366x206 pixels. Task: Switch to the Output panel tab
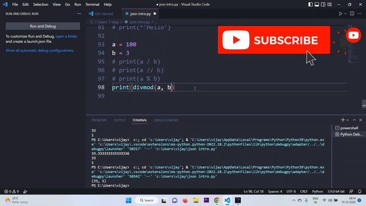pyautogui.click(x=120, y=120)
